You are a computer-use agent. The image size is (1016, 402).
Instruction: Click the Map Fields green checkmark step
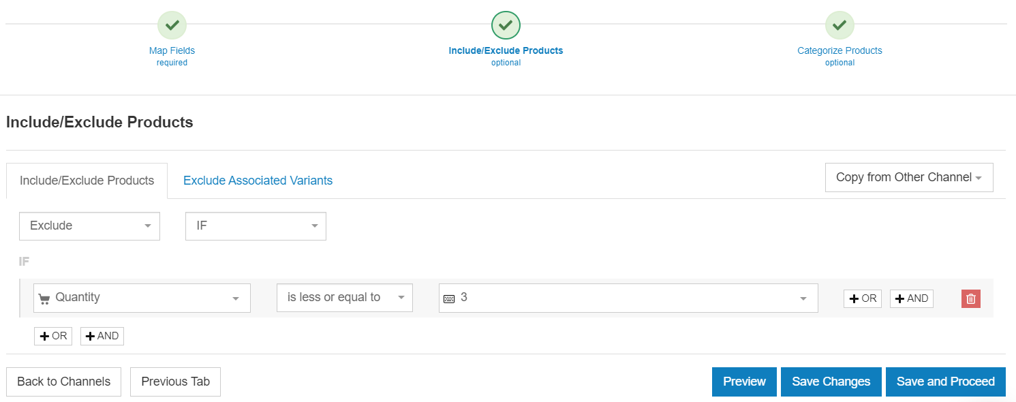tap(172, 25)
